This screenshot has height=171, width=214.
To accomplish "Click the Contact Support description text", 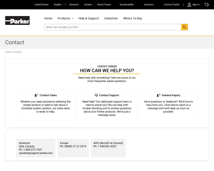I will tap(107, 108).
